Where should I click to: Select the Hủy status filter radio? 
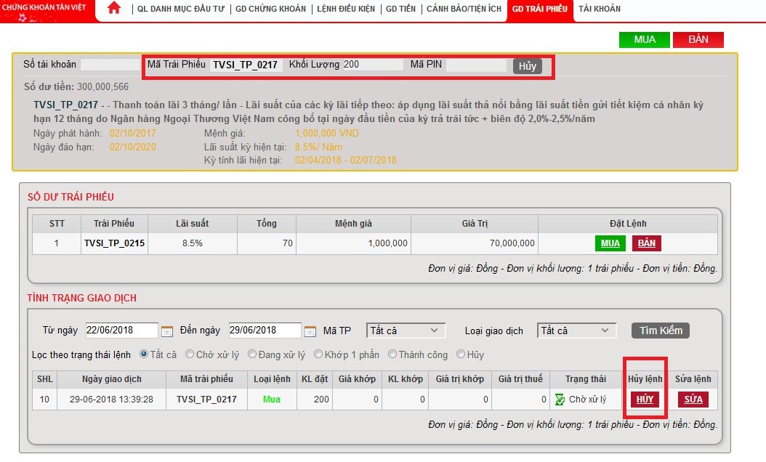461,354
